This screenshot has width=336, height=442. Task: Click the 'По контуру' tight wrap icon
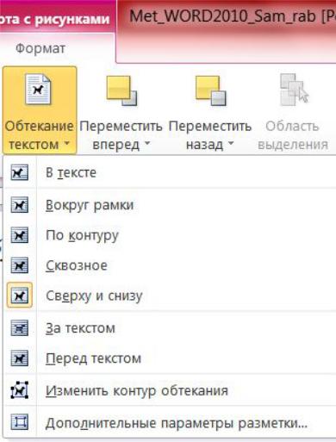tap(20, 235)
